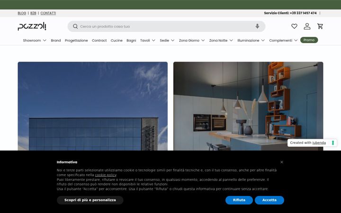341x213 pixels.
Task: Click the green iubenda badge icon
Action: (333, 143)
